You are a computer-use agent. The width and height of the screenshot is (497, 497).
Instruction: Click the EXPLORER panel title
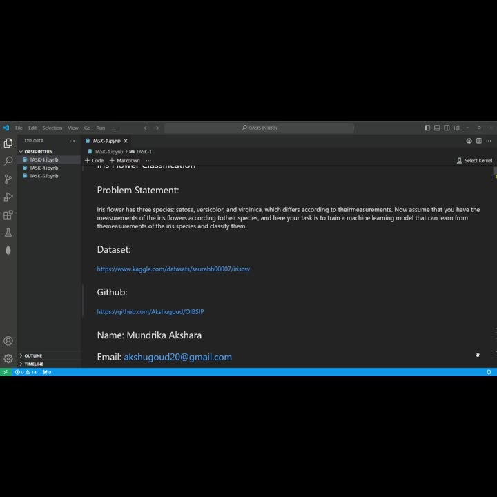tap(34, 141)
